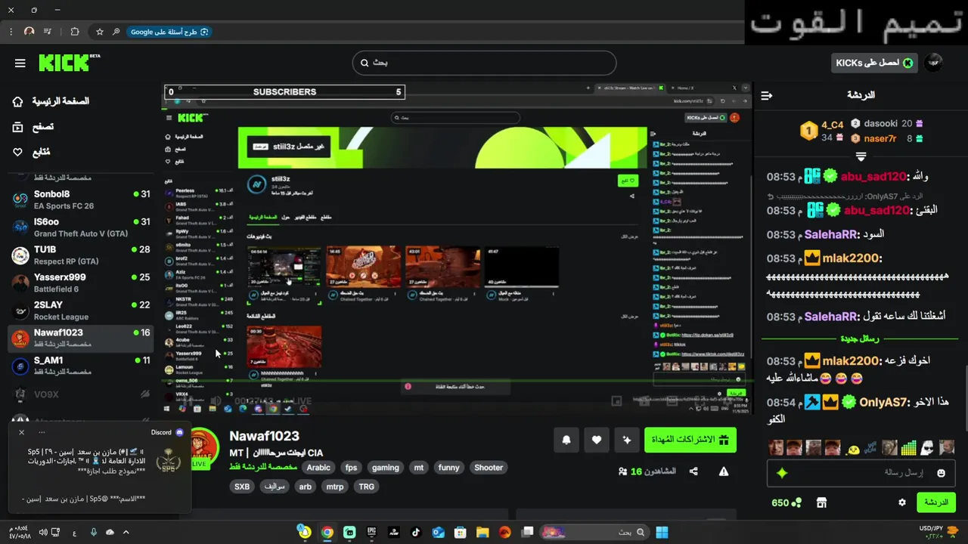Image resolution: width=968 pixels, height=544 pixels.
Task: Open chat settings gear icon
Action: tap(901, 502)
